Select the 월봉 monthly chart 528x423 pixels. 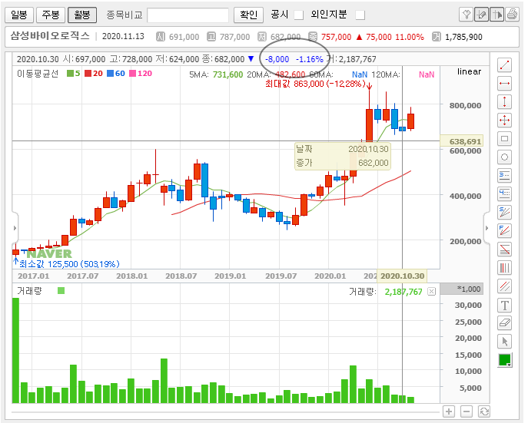click(x=82, y=15)
